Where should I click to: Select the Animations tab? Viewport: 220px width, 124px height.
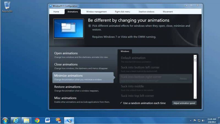(x=73, y=12)
